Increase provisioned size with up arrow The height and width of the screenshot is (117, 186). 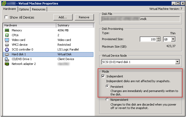coord(159,38)
